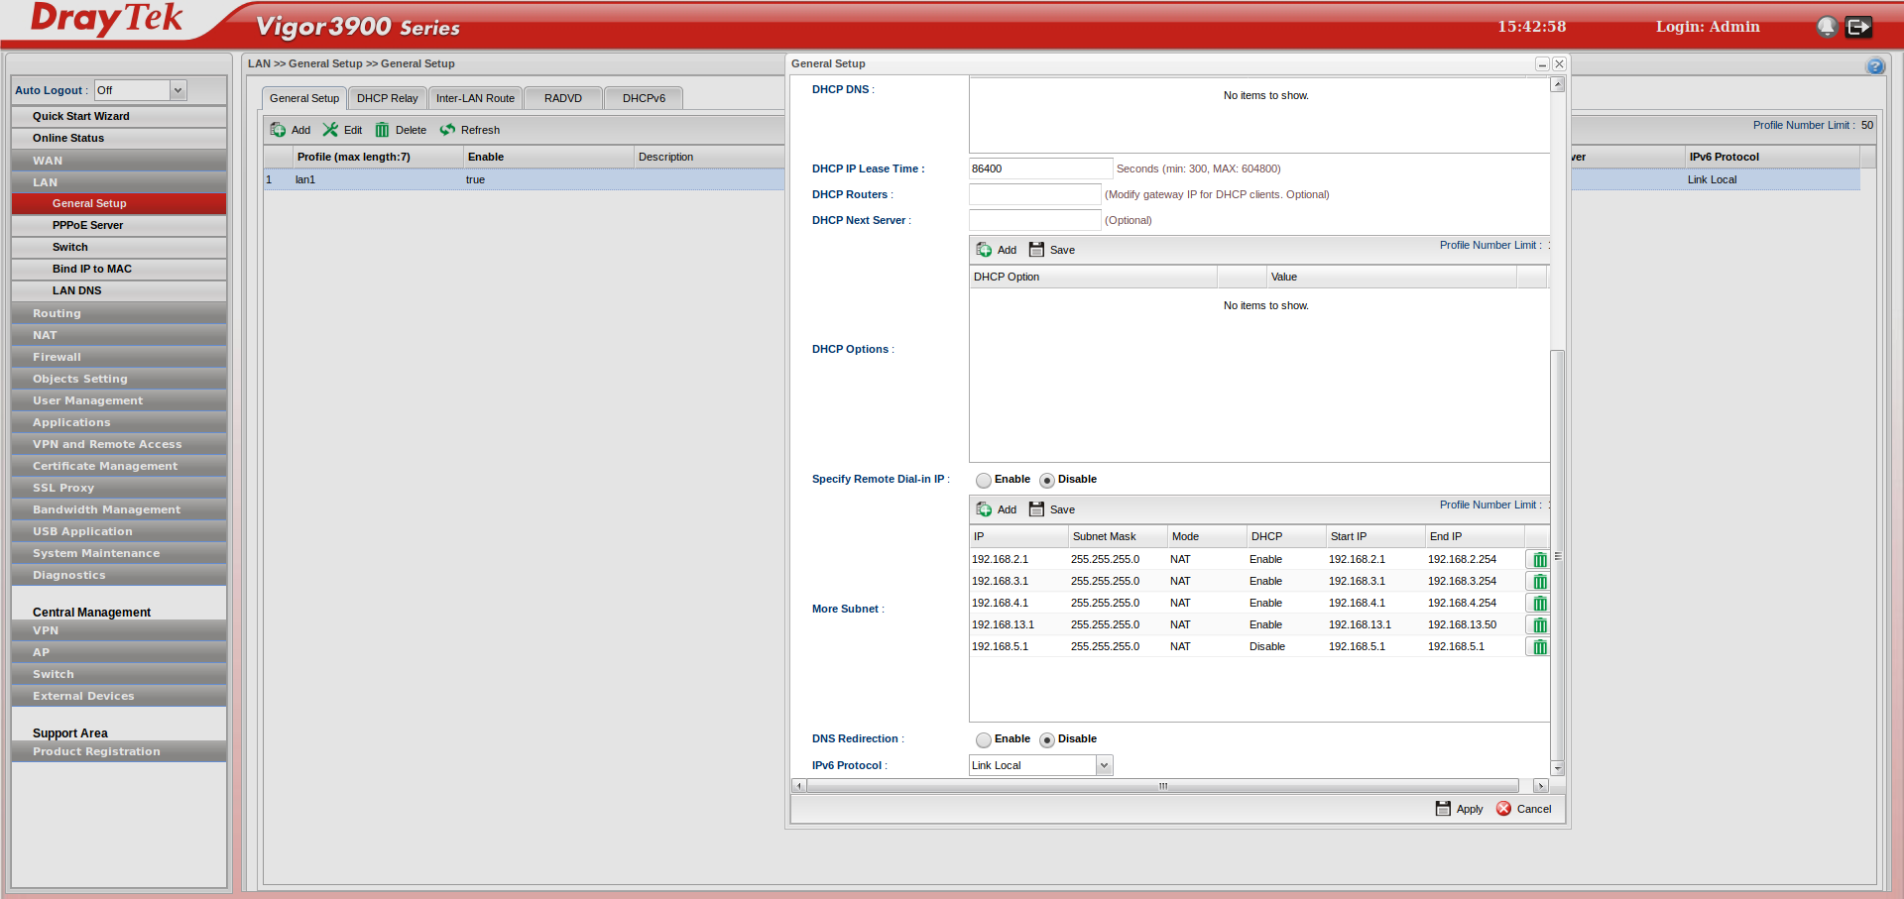The height and width of the screenshot is (899, 1904).
Task: Enable Specify Remote Dial-in IP
Action: pos(984,480)
